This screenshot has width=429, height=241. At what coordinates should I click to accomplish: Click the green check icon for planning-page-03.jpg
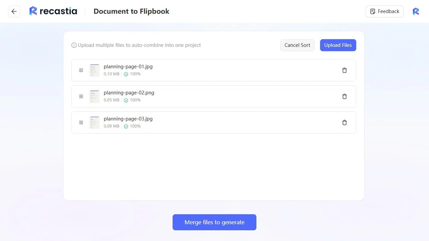[x=126, y=127]
